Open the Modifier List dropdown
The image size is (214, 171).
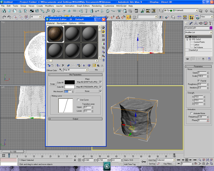point(211,32)
